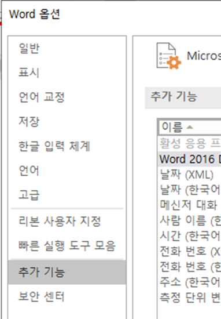Switch to 고급 options
This screenshot has height=319, width=221.
pyautogui.click(x=67, y=195)
